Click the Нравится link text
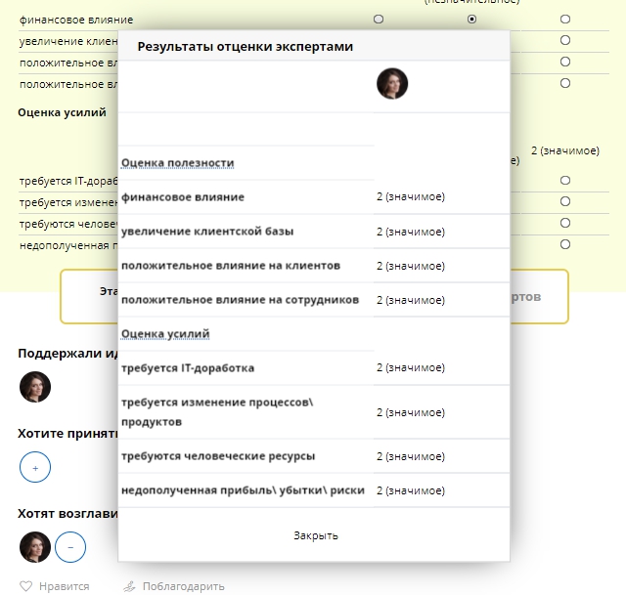626x595 pixels. coord(64,586)
